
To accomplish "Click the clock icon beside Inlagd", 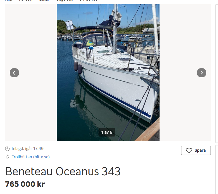I will point(7,149).
